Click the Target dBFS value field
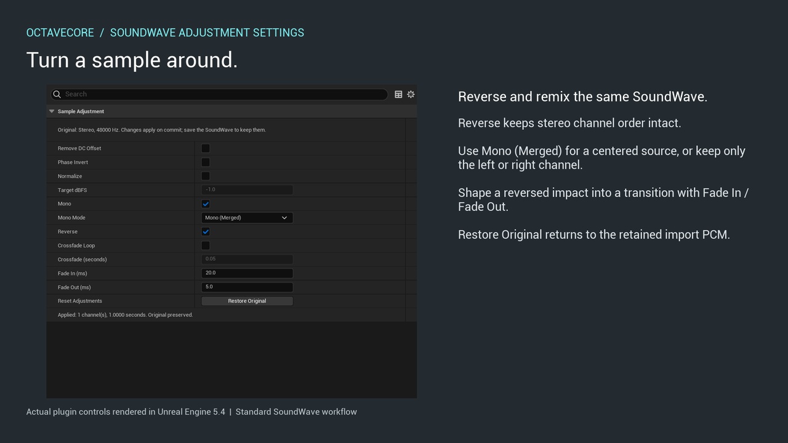The width and height of the screenshot is (788, 443). click(x=247, y=190)
